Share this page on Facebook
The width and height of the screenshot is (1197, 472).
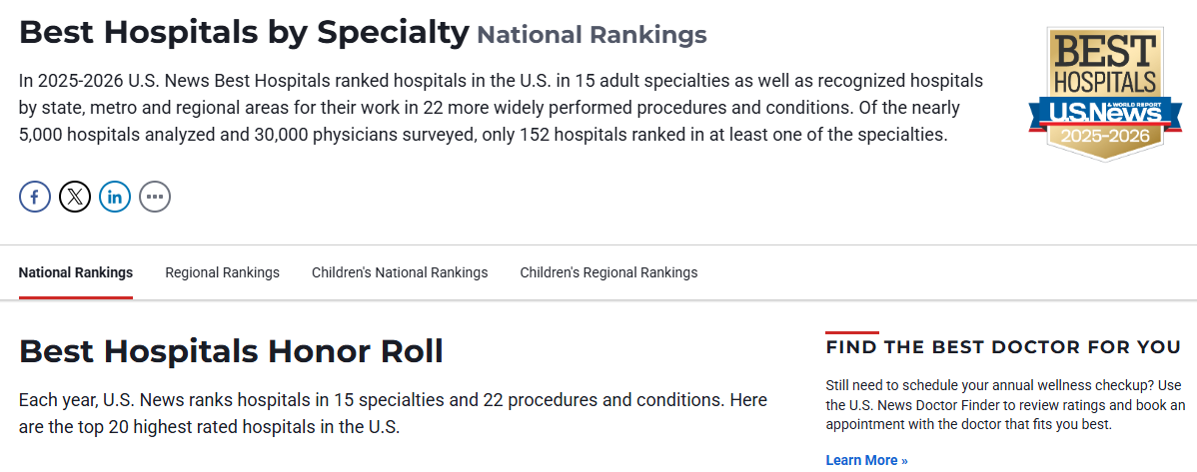click(x=35, y=197)
